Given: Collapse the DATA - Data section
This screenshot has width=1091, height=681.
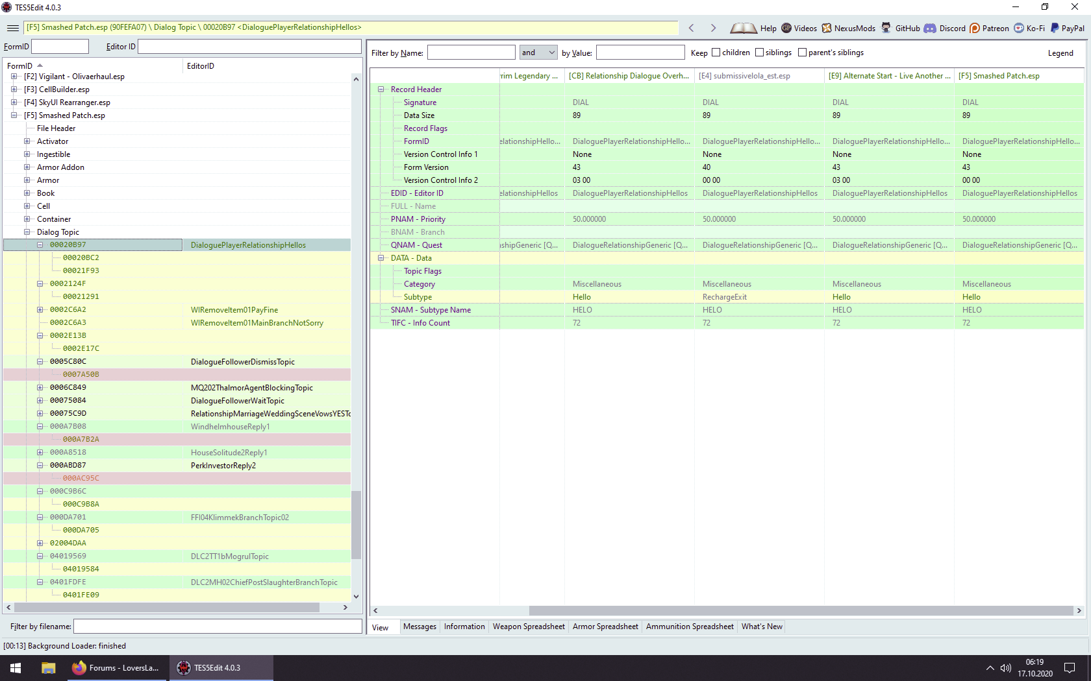Looking at the screenshot, I should pyautogui.click(x=381, y=258).
